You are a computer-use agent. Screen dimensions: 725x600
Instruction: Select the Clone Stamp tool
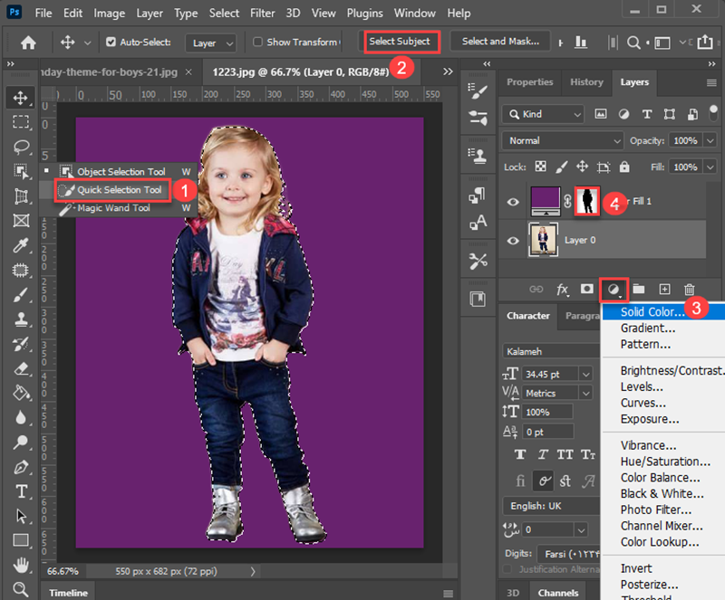(x=20, y=319)
